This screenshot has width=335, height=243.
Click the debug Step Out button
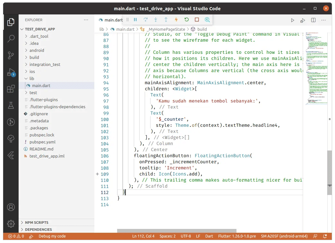pyautogui.click(x=166, y=20)
